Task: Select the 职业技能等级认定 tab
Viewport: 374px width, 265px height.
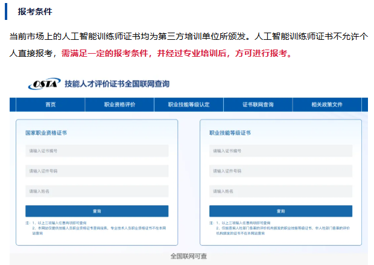Action: [189, 105]
